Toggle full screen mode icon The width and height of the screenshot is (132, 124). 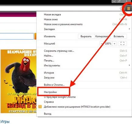[122, 44]
